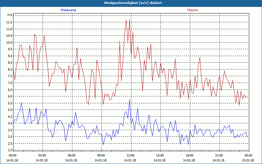Click the Mittelwerte legend label
262x164 pixels.
[68, 10]
